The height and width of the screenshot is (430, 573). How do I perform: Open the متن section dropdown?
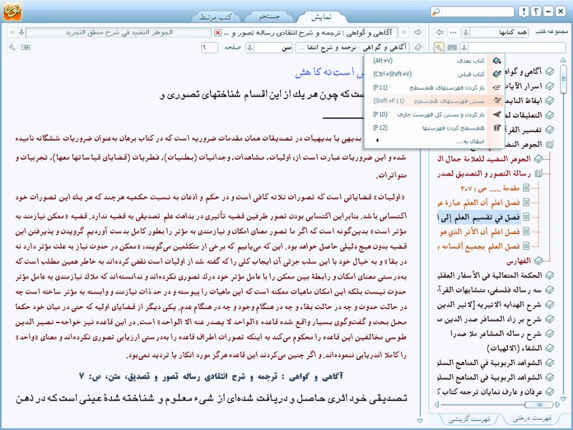tap(250, 48)
